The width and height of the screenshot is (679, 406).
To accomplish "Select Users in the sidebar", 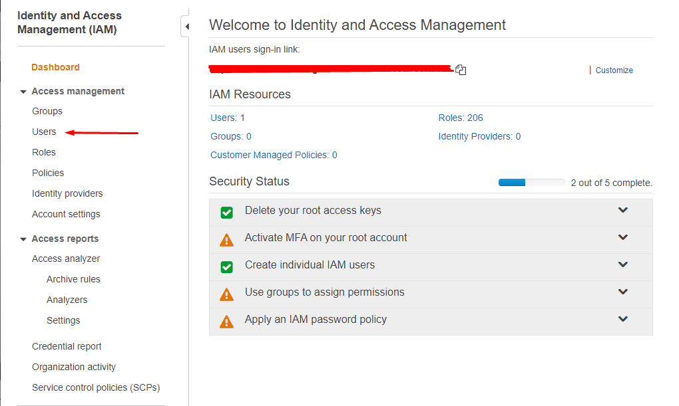I will [x=44, y=132].
